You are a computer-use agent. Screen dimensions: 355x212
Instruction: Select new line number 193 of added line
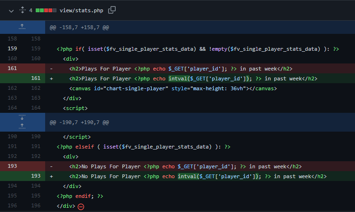[x=36, y=176]
